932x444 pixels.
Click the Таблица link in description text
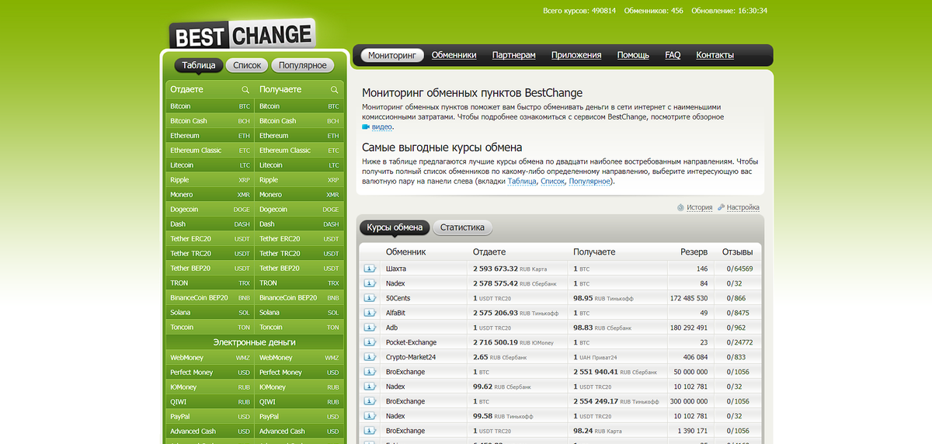(522, 181)
